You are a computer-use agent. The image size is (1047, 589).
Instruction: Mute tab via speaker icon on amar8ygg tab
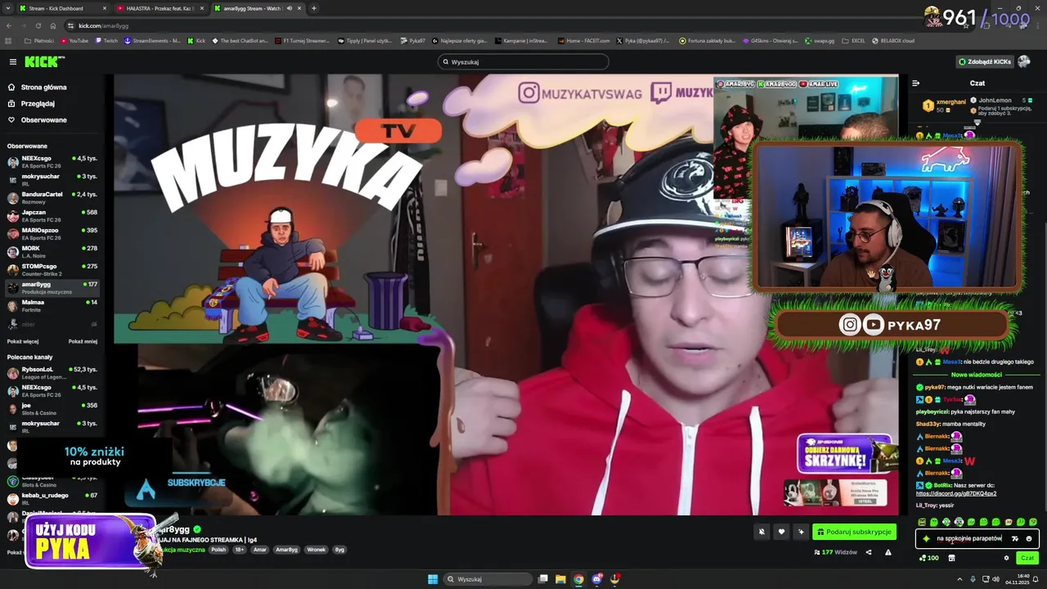[x=290, y=8]
